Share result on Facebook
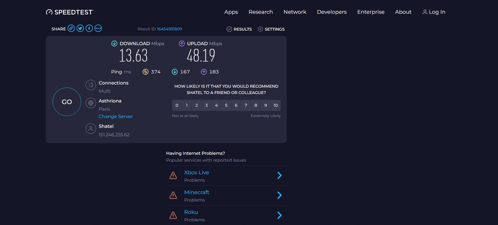The height and width of the screenshot is (225, 498). [x=89, y=28]
